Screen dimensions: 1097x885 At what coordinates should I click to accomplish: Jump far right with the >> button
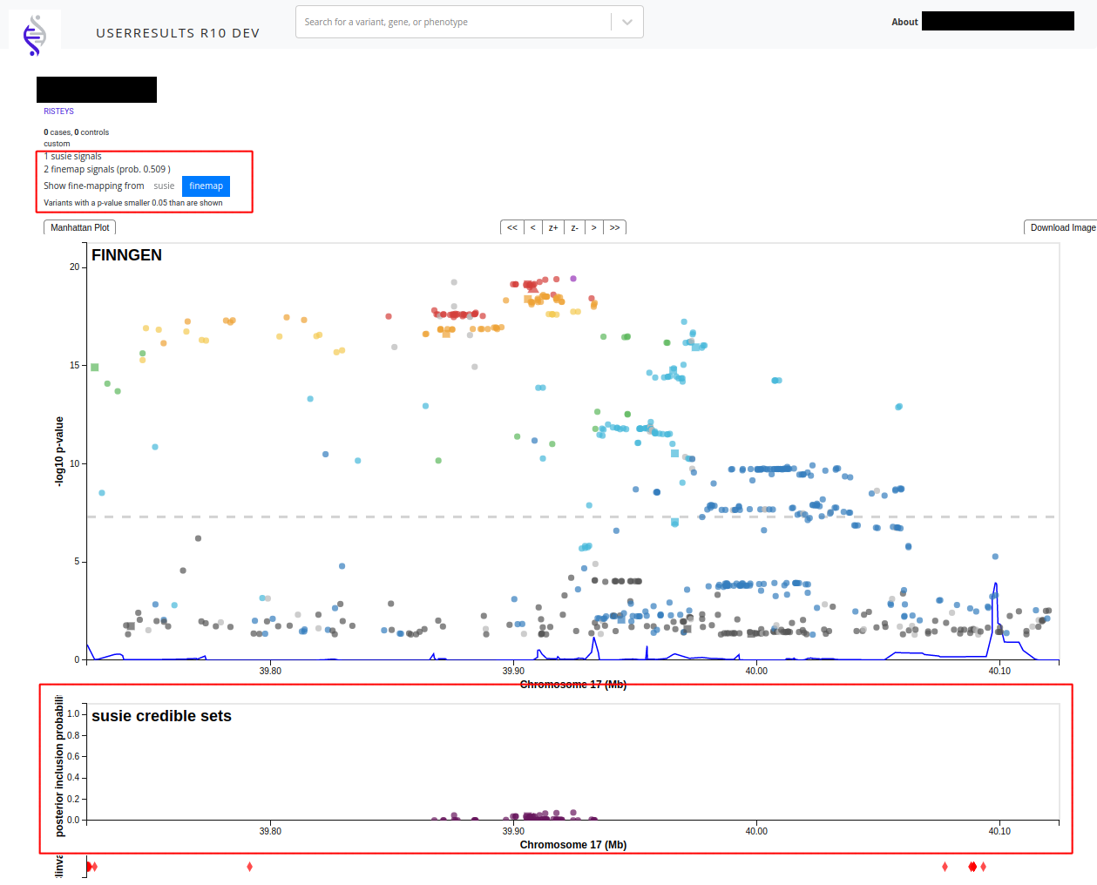pos(615,227)
